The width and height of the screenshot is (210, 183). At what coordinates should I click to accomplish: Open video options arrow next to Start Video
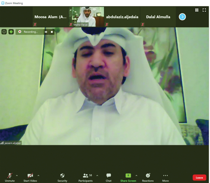tap(38, 175)
